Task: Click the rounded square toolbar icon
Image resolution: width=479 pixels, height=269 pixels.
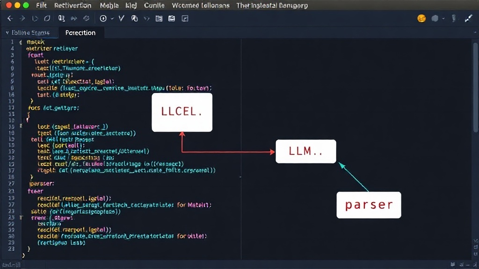Action: pyautogui.click(x=47, y=19)
